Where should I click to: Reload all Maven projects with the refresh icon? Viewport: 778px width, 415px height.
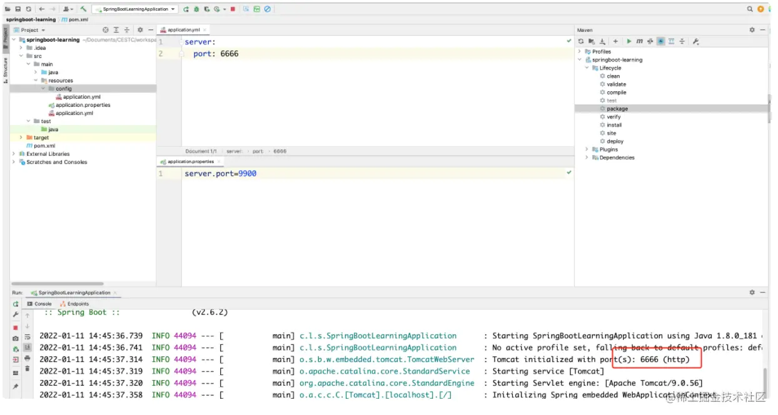[580, 41]
